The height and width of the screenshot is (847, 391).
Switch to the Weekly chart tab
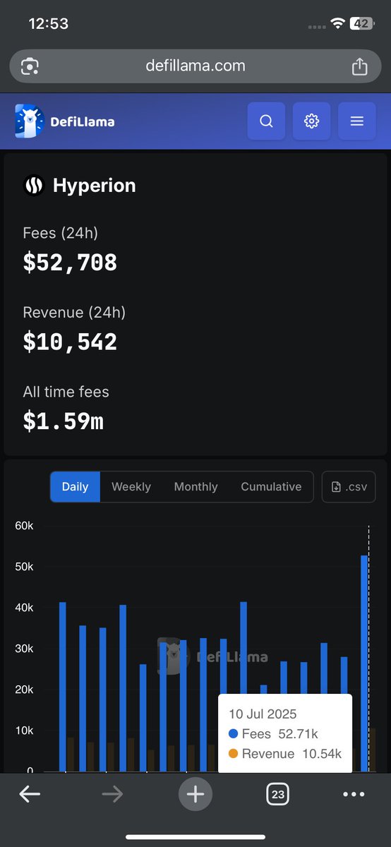131,487
